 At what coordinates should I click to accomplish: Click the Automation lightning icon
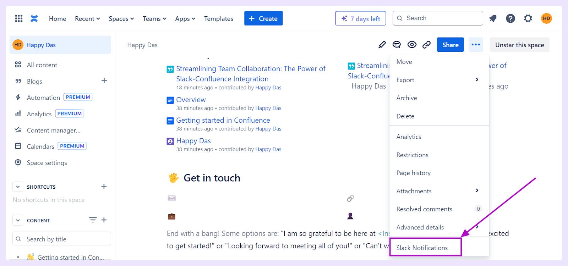click(18, 97)
